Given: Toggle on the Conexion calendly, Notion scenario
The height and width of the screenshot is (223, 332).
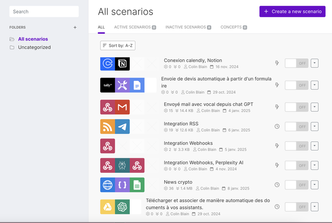Looking at the screenshot, I should point(296,63).
